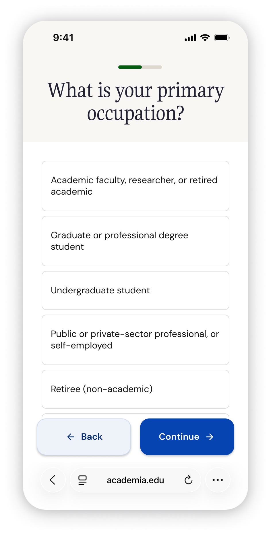The height and width of the screenshot is (535, 271).
Task: Reload the page with refresh icon
Action: (188, 480)
